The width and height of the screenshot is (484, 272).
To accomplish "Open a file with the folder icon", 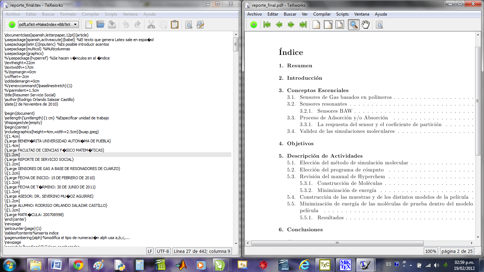I will pyautogui.click(x=100, y=24).
